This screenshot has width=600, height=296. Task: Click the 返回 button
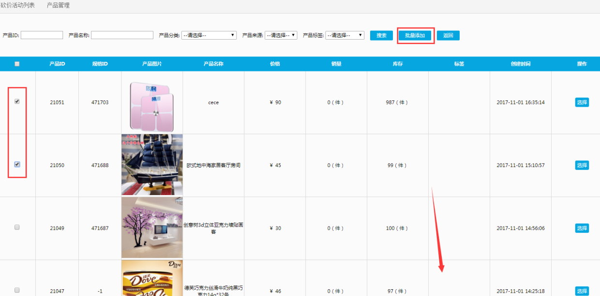click(x=448, y=35)
